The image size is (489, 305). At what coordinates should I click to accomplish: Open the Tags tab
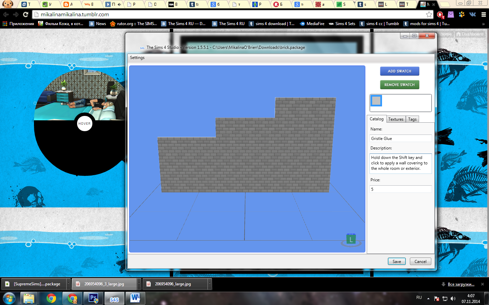pos(412,119)
